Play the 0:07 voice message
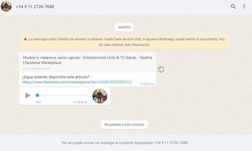The image size is (252, 151). pyautogui.click(x=28, y=95)
